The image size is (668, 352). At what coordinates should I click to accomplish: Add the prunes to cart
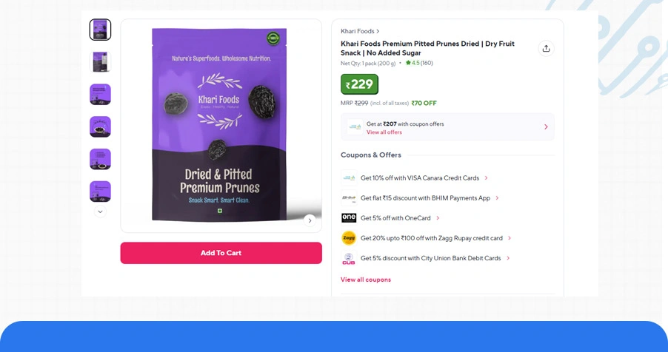tap(221, 253)
